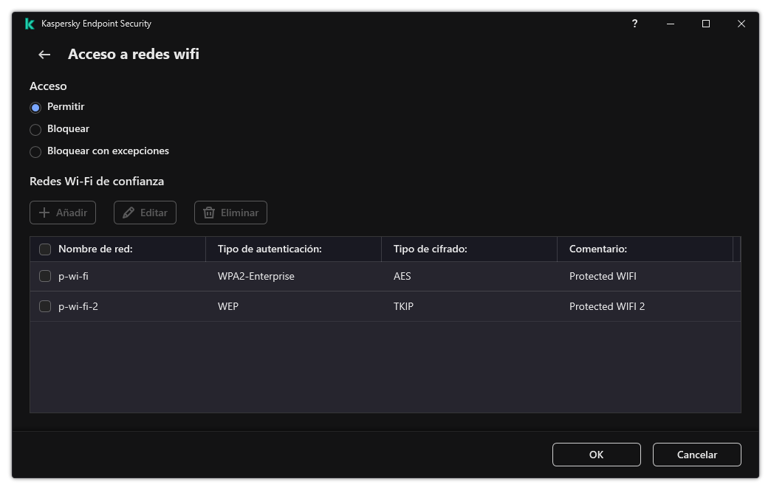Check the select-all checkbox in table header

pyautogui.click(x=45, y=249)
